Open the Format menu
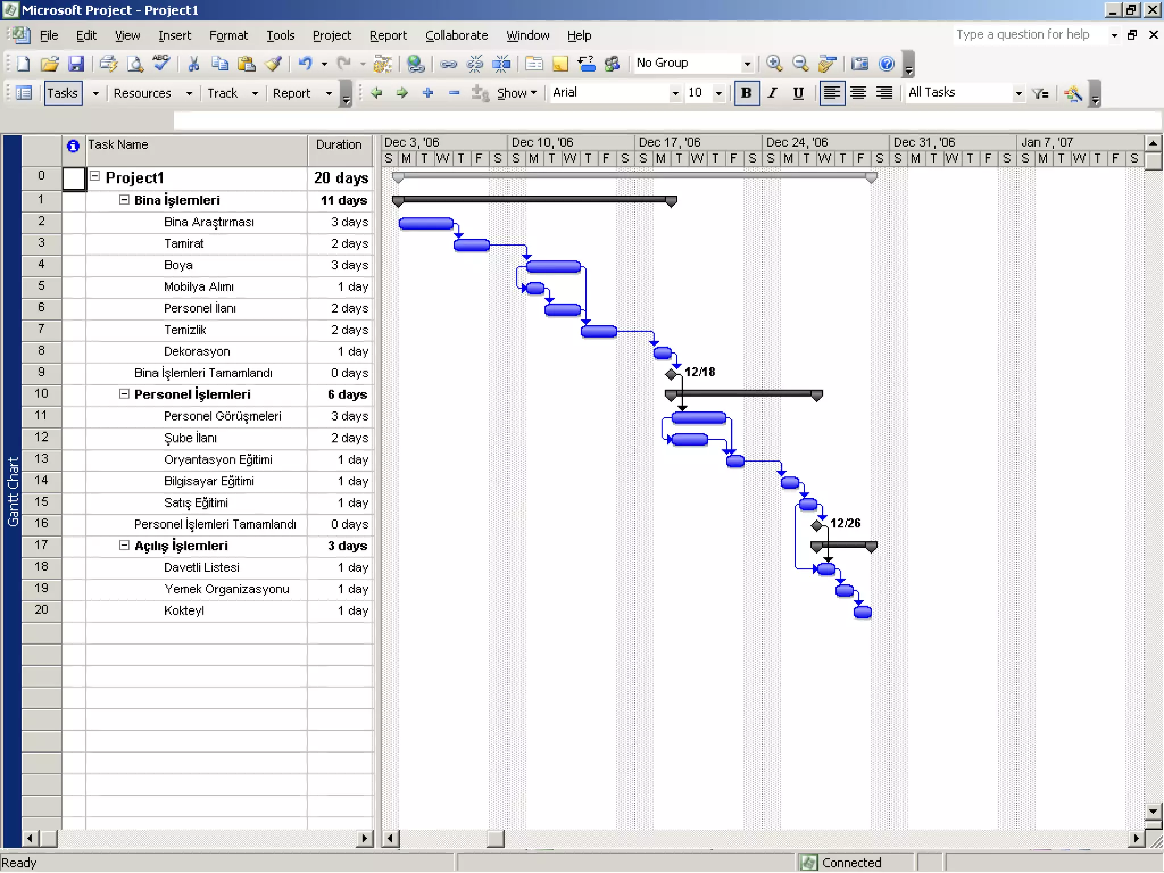The height and width of the screenshot is (873, 1164). point(228,35)
